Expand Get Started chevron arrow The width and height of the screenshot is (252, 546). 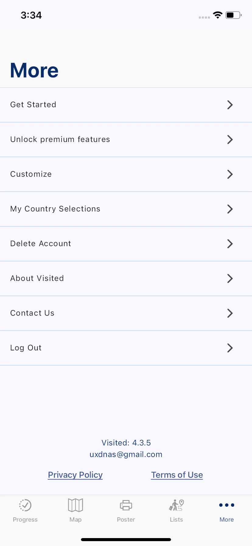[x=230, y=105]
